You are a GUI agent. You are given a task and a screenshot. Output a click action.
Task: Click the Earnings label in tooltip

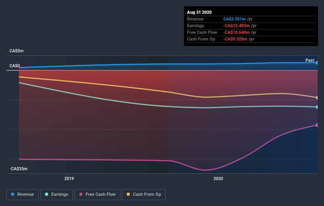pyautogui.click(x=195, y=26)
